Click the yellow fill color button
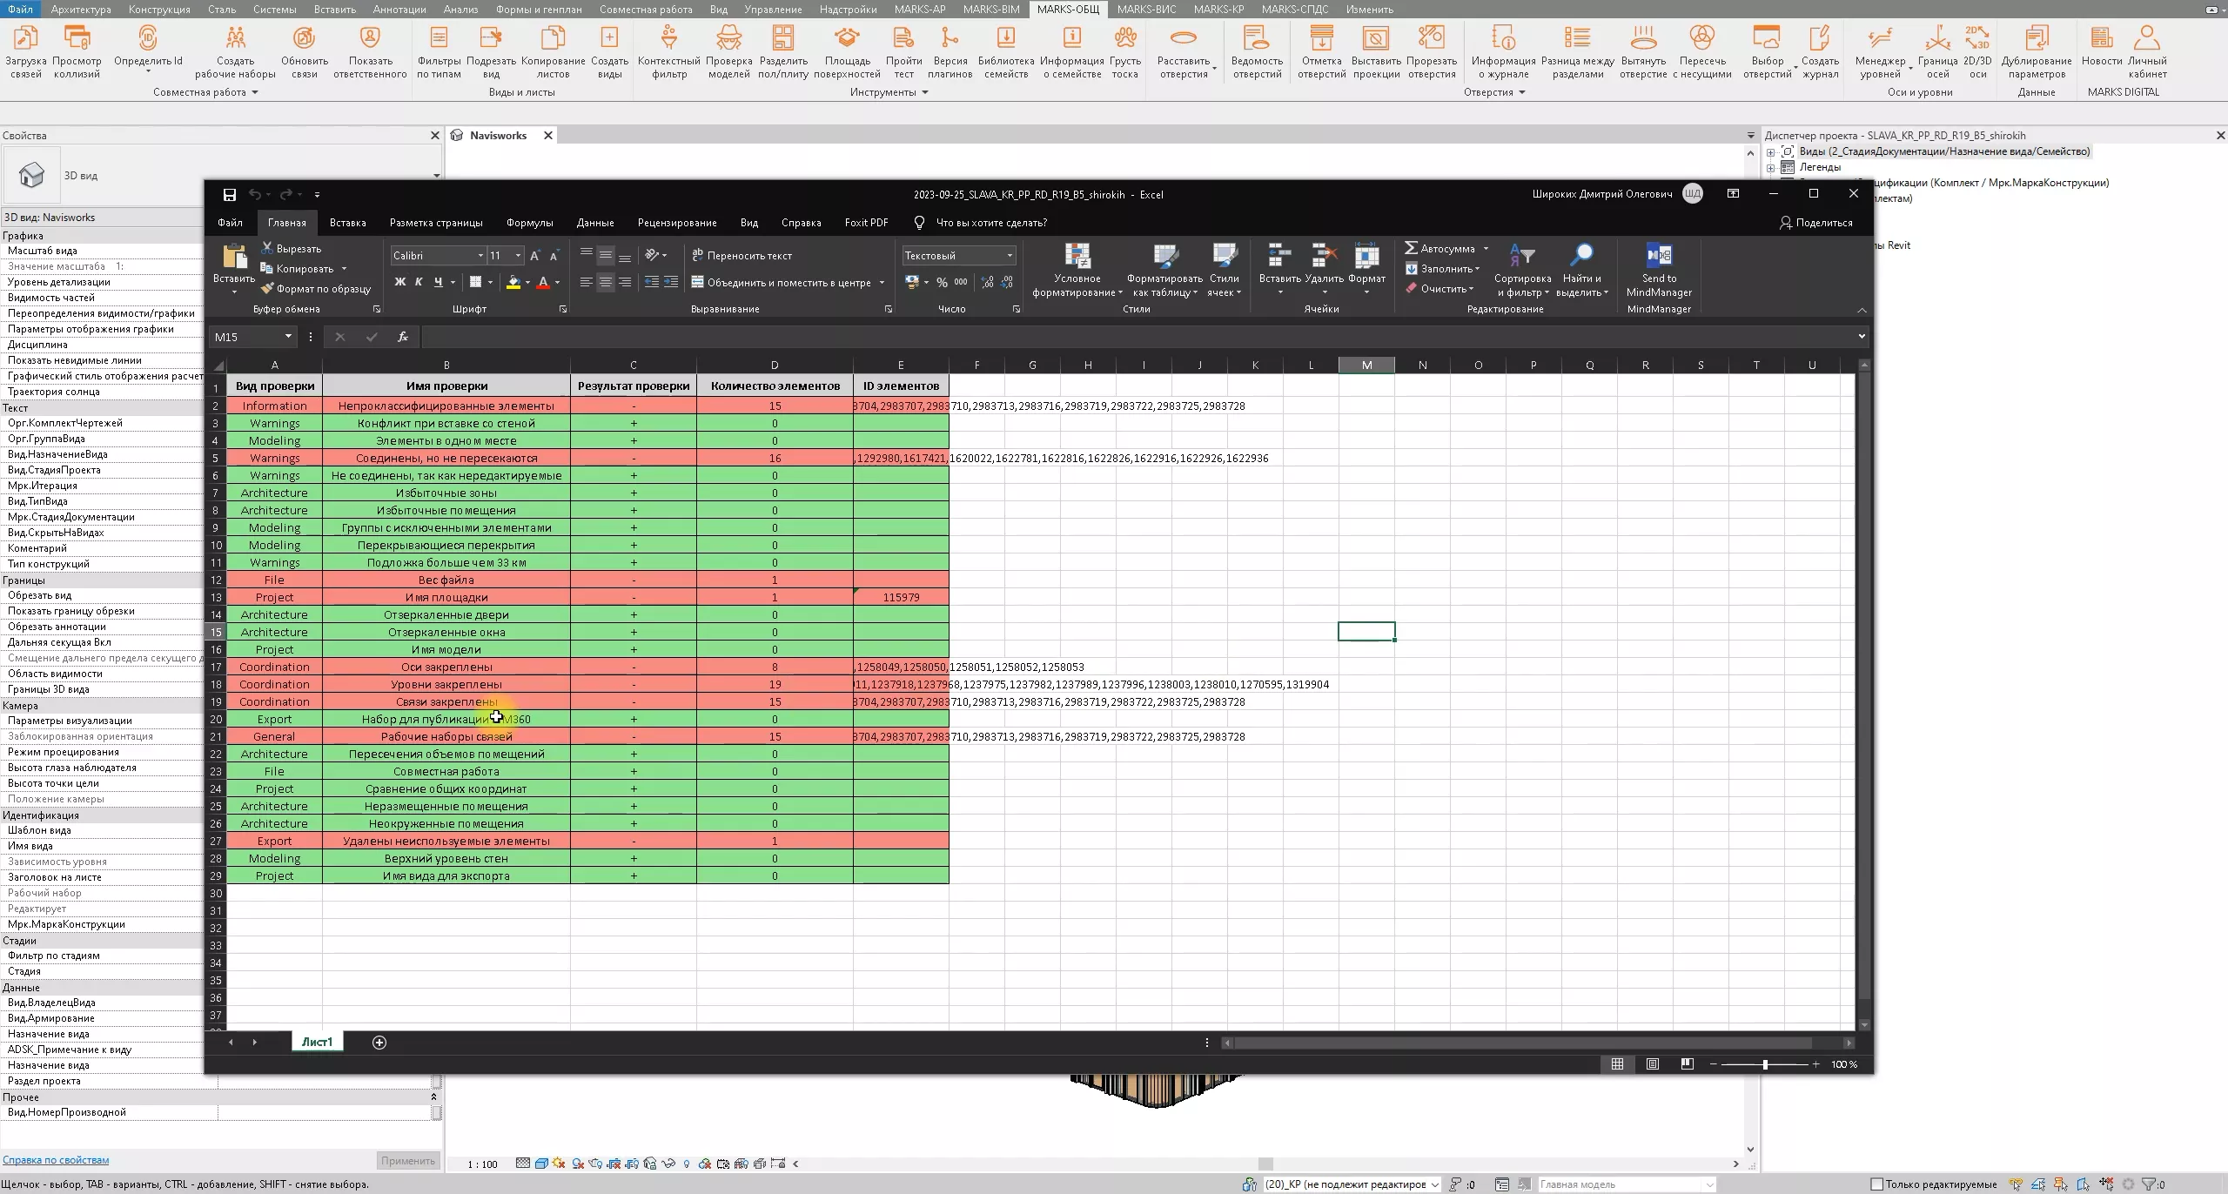The width and height of the screenshot is (2228, 1194). [x=513, y=282]
